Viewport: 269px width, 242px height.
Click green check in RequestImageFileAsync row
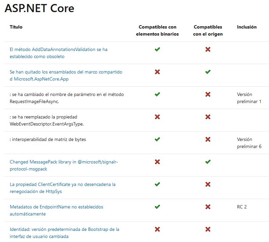157,94
